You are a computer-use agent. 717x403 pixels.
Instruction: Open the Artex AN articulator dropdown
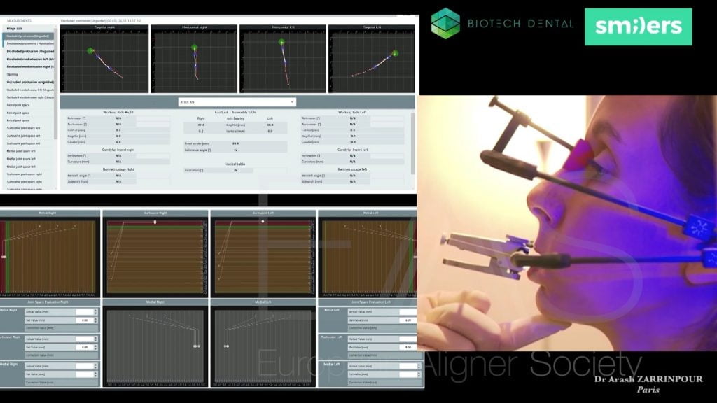[237, 102]
